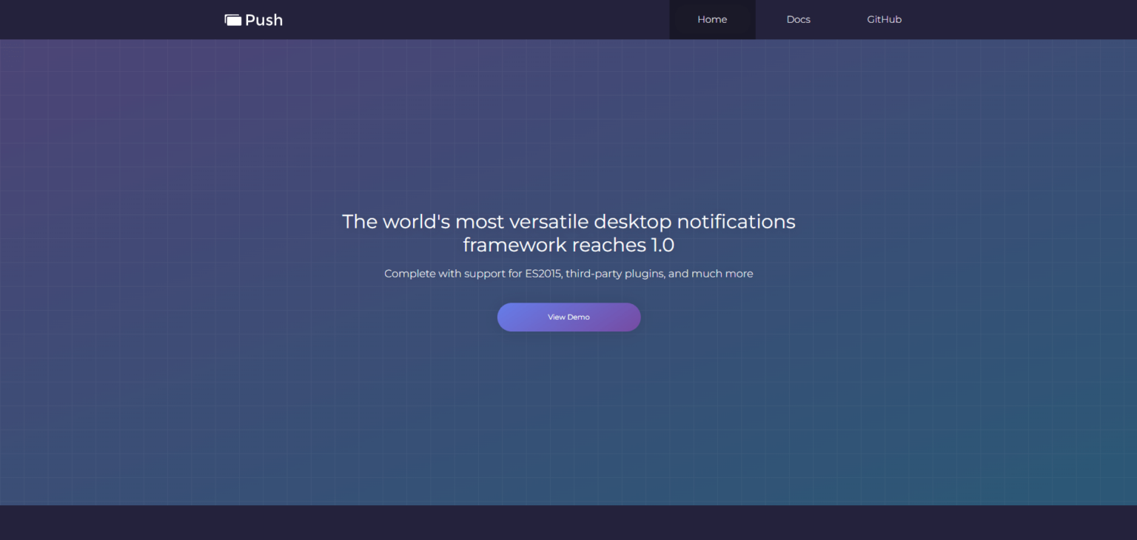Click the gradient View Demo pill
The image size is (1137, 540).
568,317
